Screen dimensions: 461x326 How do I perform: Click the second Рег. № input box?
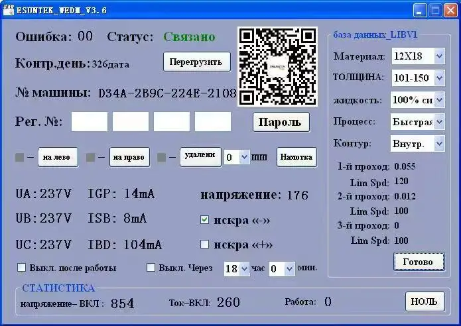pyautogui.click(x=131, y=122)
